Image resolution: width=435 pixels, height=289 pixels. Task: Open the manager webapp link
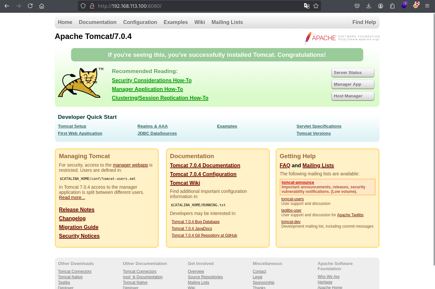[130, 165]
